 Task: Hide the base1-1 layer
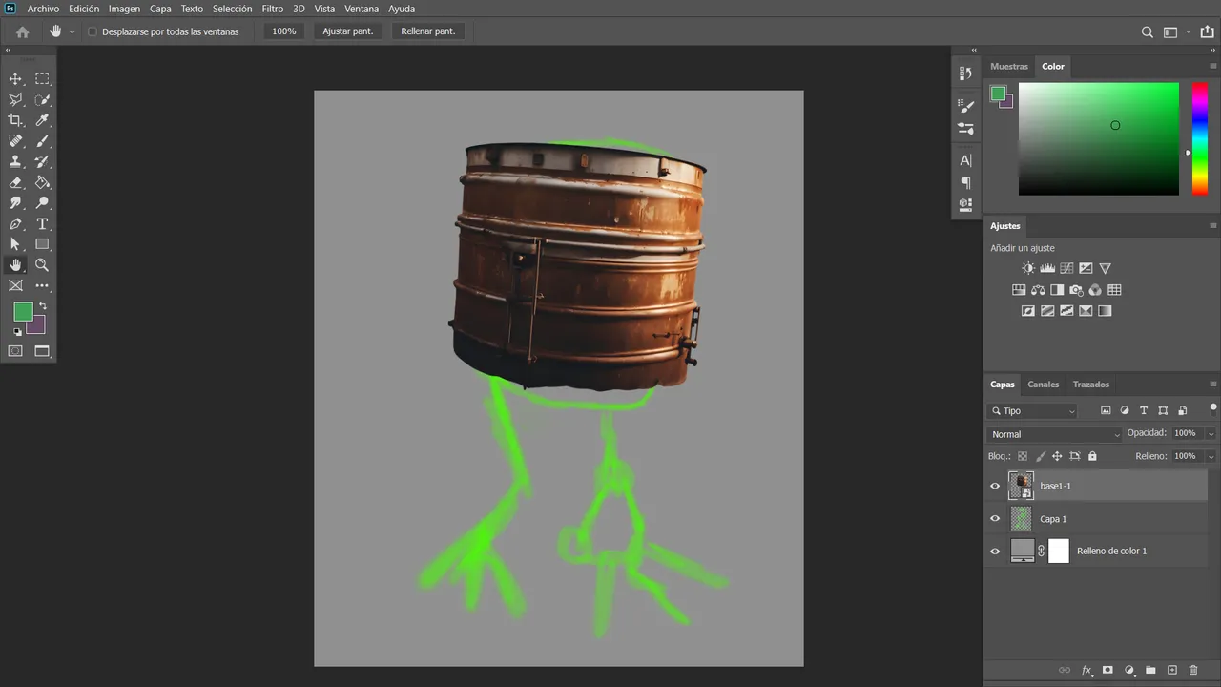pos(995,486)
